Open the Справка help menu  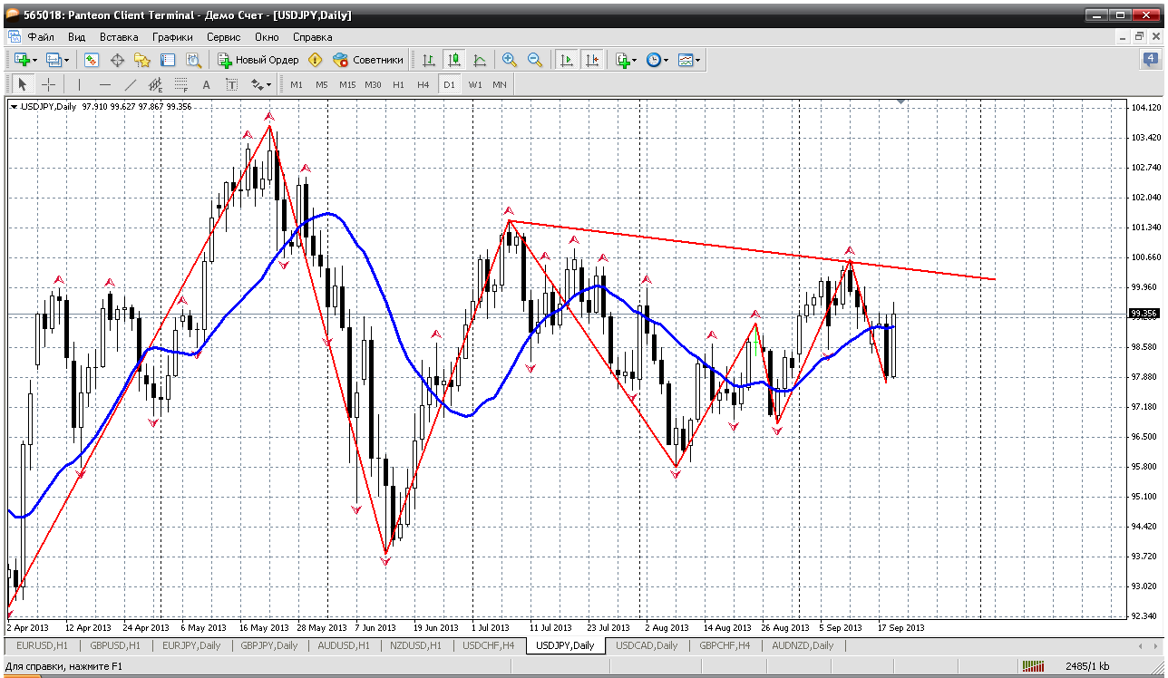(x=312, y=37)
